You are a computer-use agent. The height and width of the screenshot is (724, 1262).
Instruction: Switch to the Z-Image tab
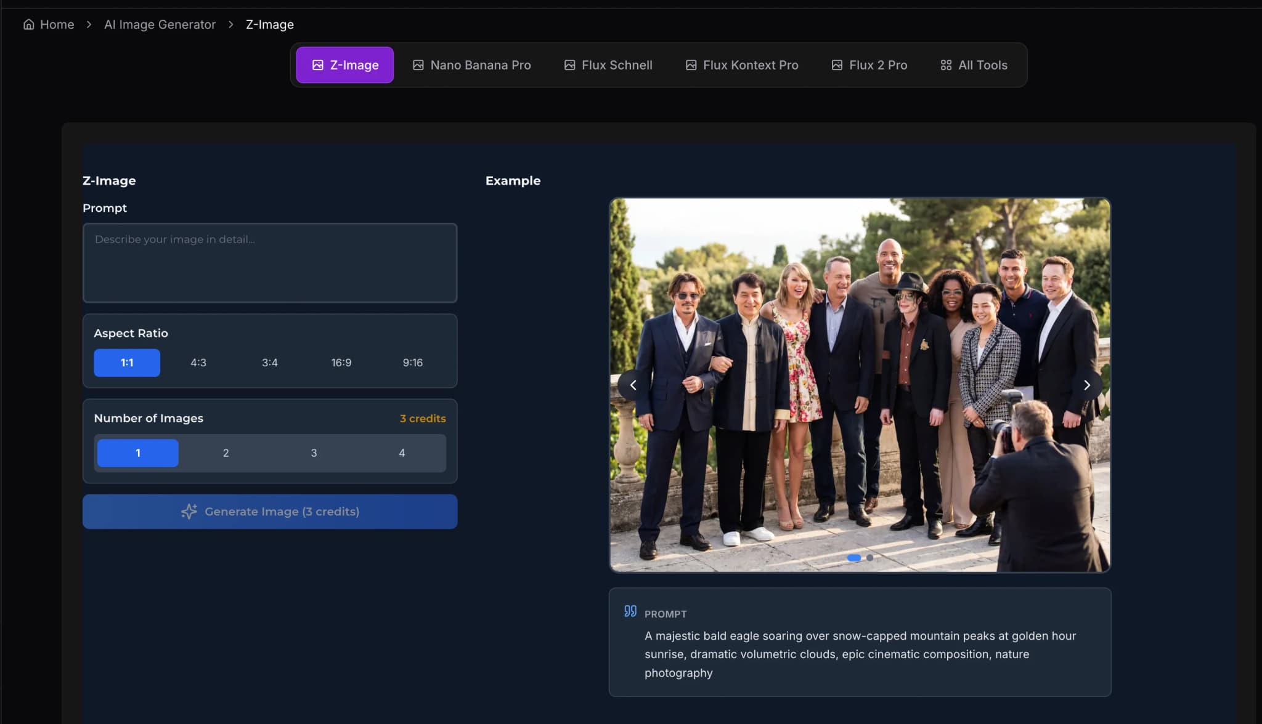344,65
